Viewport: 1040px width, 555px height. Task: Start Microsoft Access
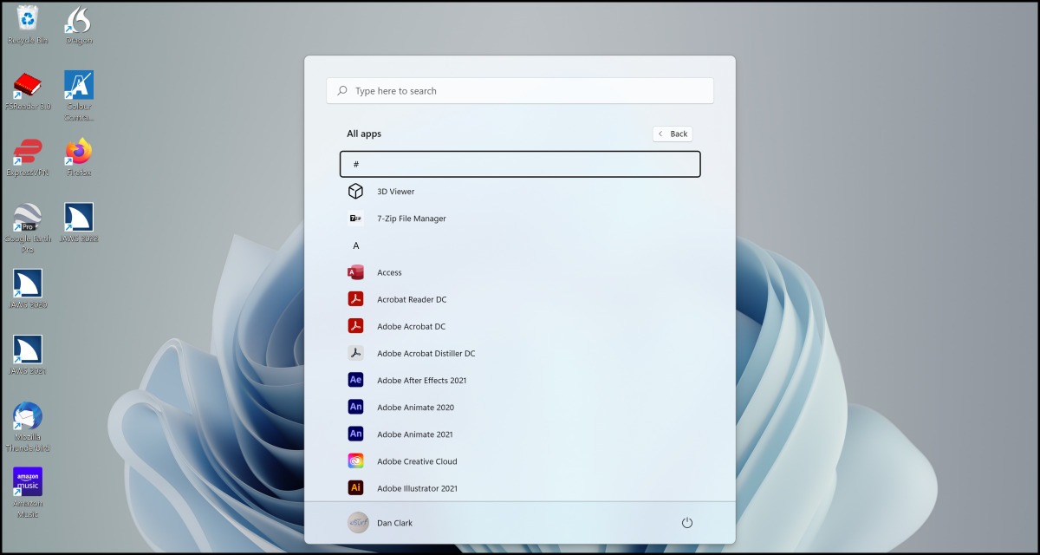pyautogui.click(x=389, y=271)
